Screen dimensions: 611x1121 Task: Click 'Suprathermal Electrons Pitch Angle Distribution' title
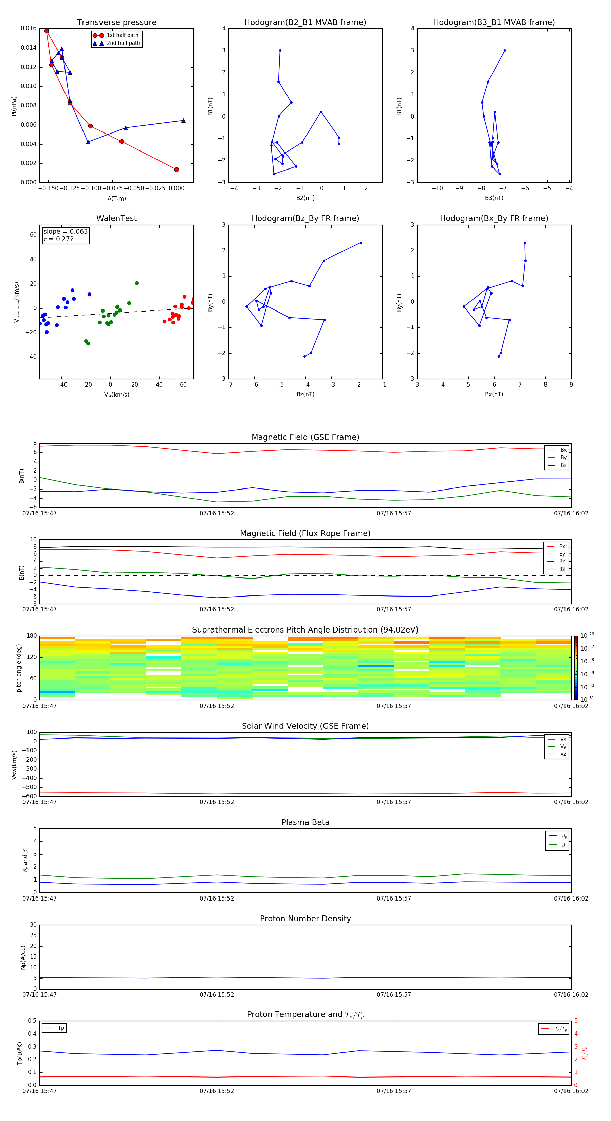[305, 630]
